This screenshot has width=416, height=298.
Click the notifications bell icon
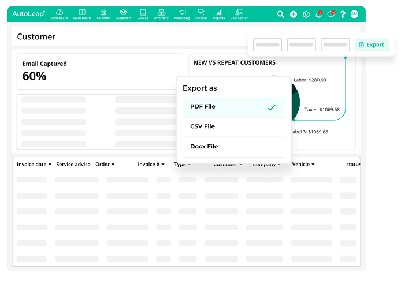(x=318, y=14)
